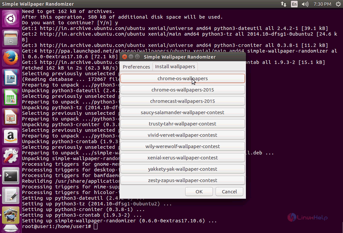Click the terminal line "Do you want to continue? [Y/n] y"
343x233 pixels.
pos(70,23)
